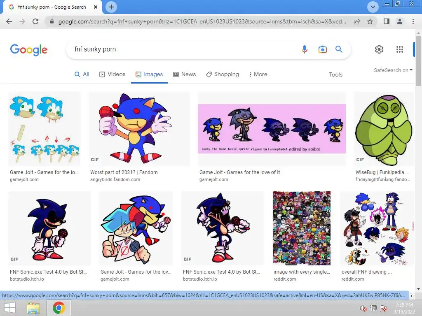The height and width of the screenshot is (316, 422).
Task: Bookmark this page with star icon
Action: tap(370, 21)
